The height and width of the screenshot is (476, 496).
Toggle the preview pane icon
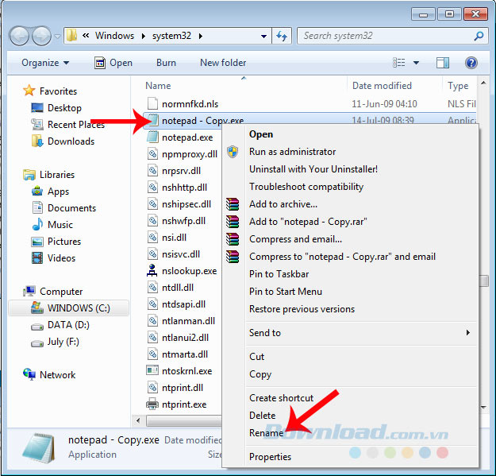click(x=443, y=63)
